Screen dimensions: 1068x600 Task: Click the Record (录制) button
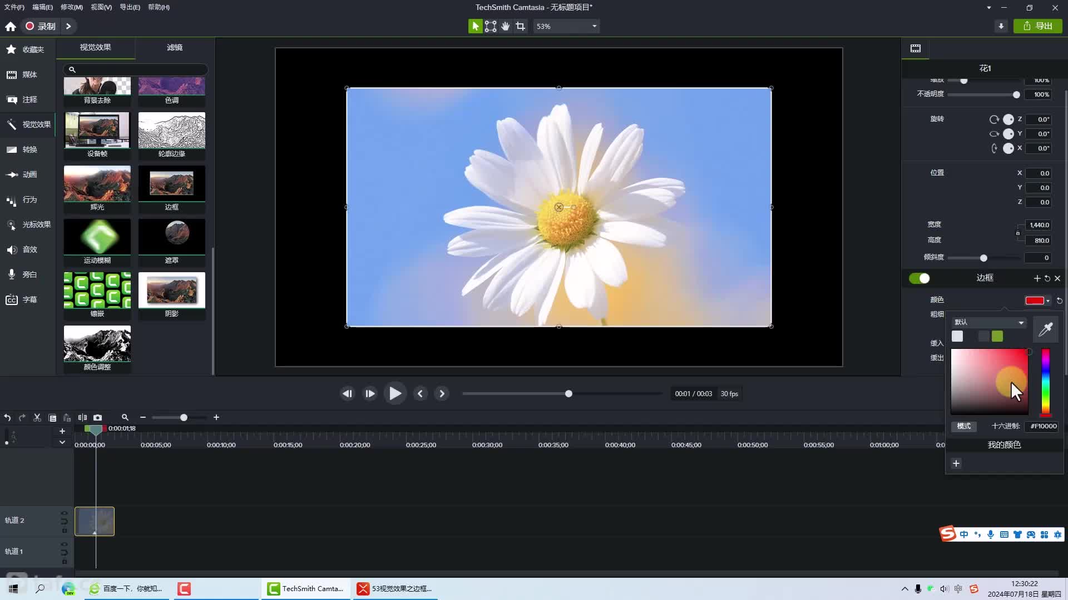41,26
